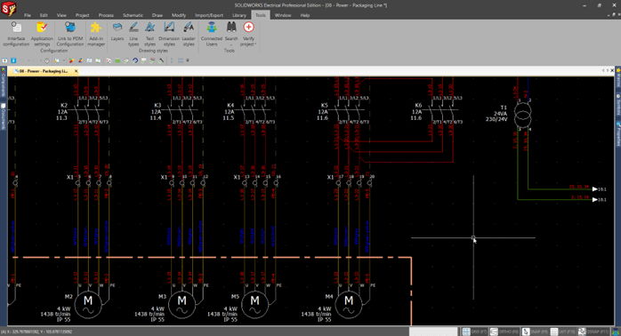
Task: Switch to the Library ribbon tab
Action: [238, 15]
